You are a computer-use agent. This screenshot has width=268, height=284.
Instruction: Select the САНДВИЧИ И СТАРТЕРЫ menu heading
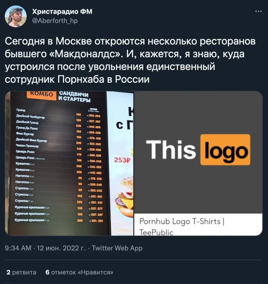[x=74, y=97]
